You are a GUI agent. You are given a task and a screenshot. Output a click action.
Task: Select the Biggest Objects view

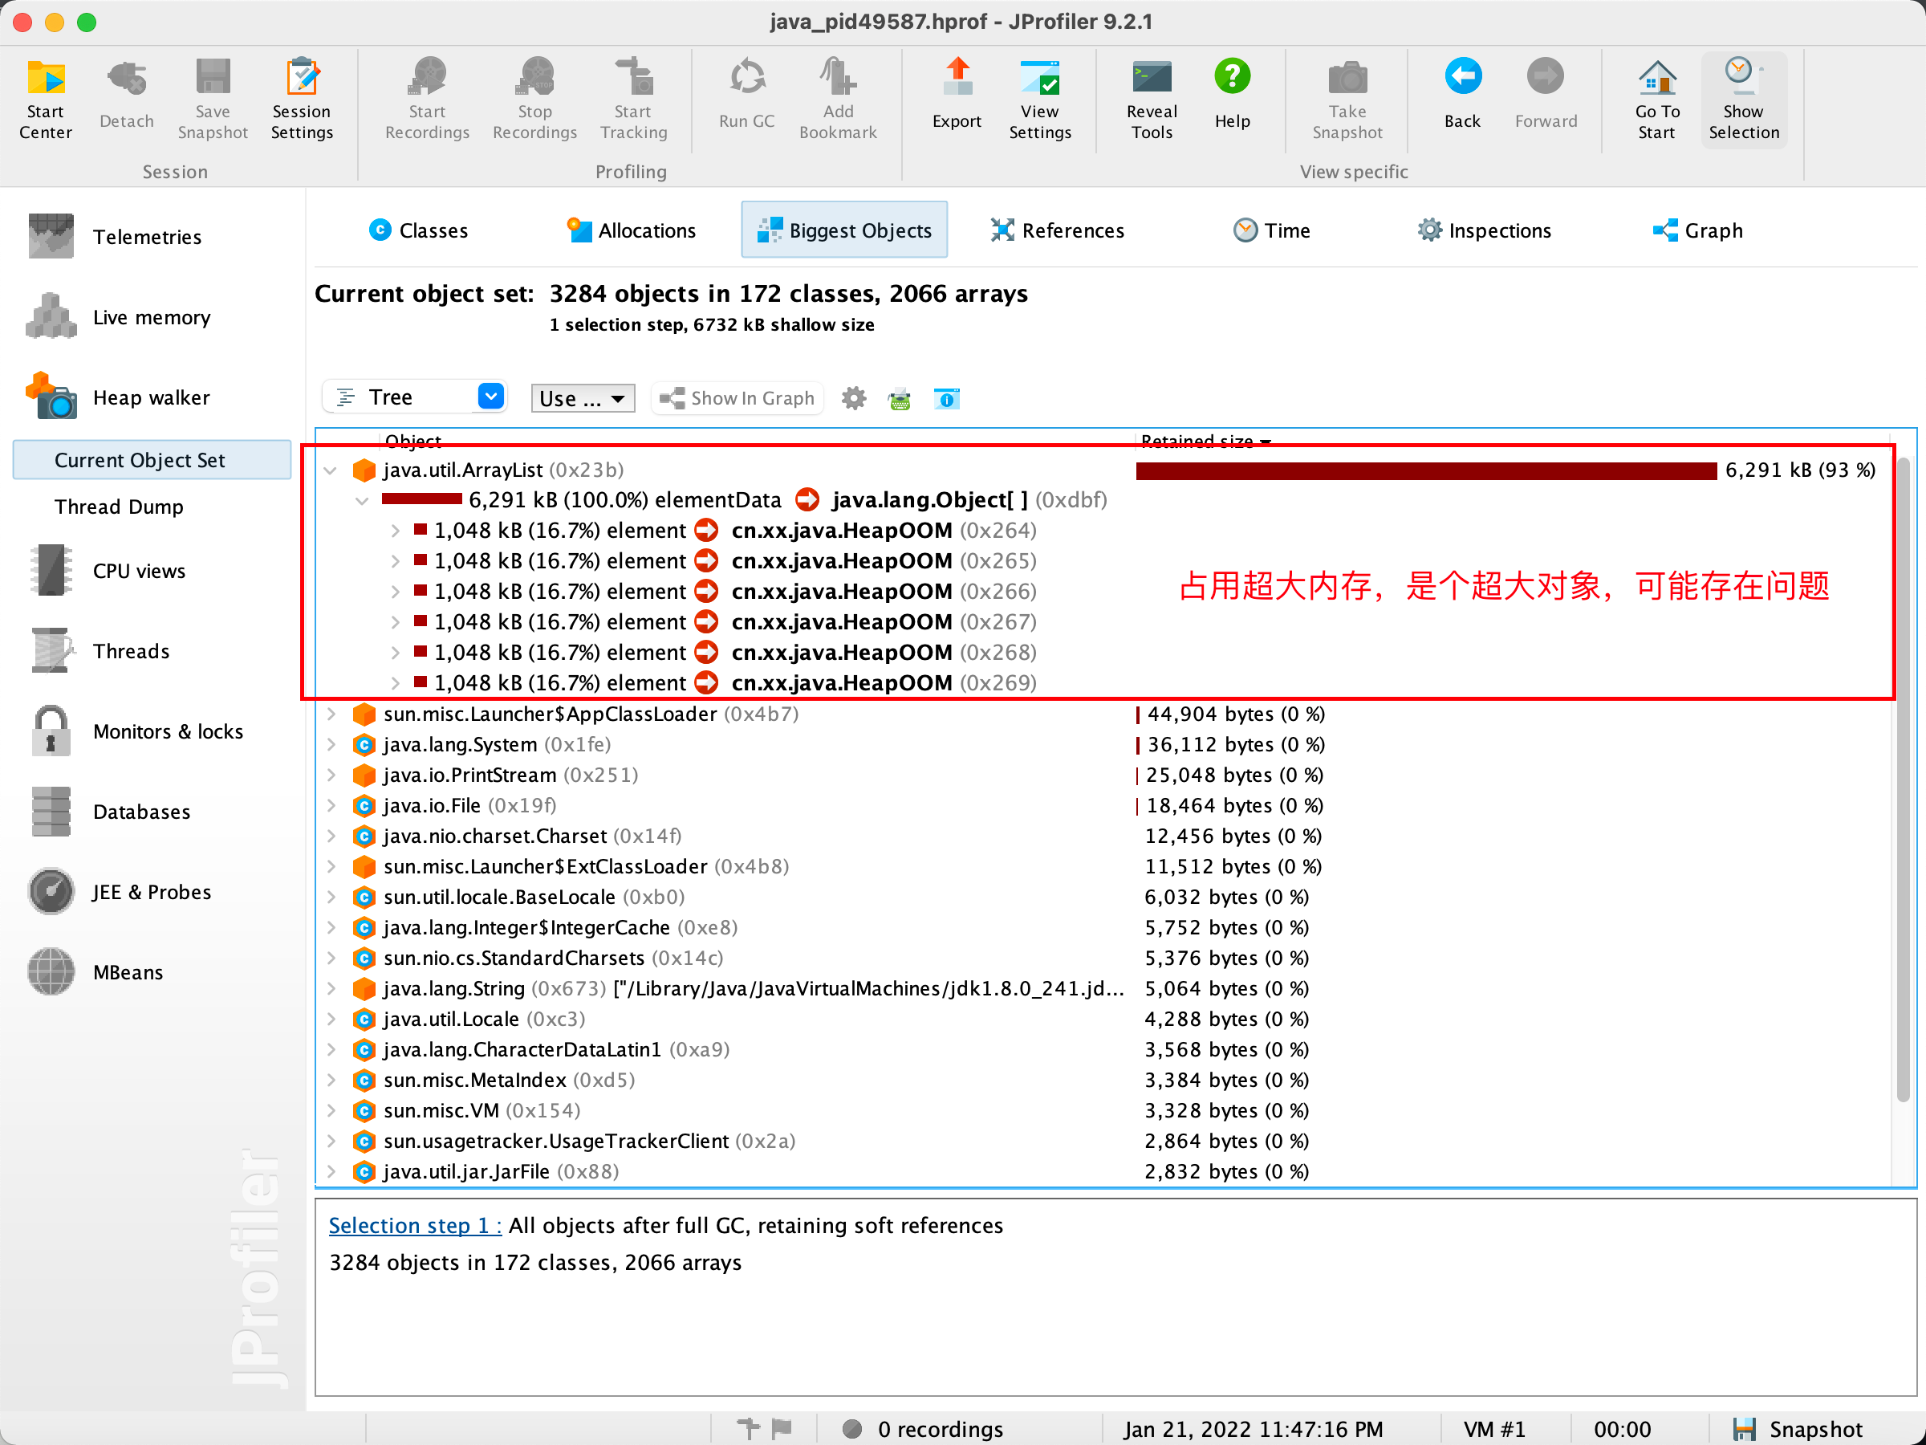tap(843, 229)
